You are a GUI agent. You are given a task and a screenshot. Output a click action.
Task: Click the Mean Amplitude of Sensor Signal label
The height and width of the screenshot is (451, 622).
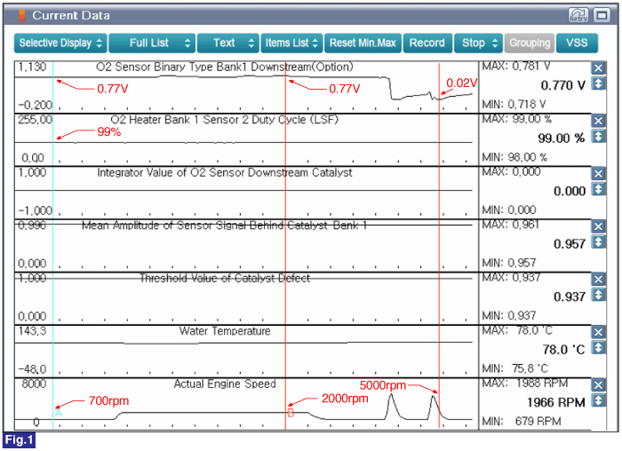224,225
